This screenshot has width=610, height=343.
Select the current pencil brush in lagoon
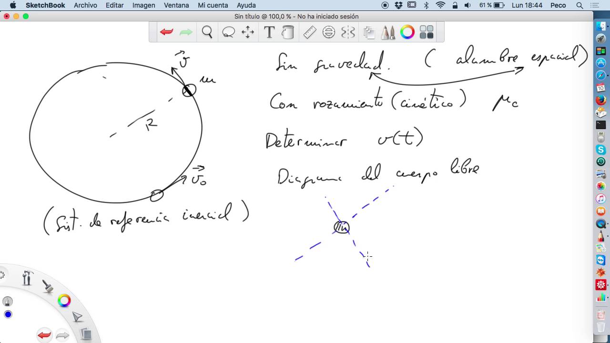pyautogui.click(x=8, y=302)
